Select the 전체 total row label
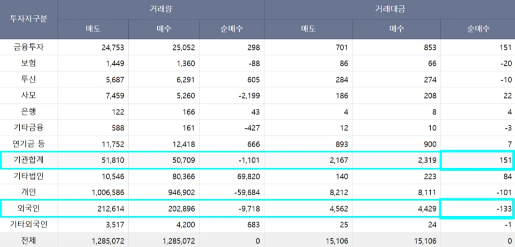Screen dimensions: 515x247 point(28,241)
